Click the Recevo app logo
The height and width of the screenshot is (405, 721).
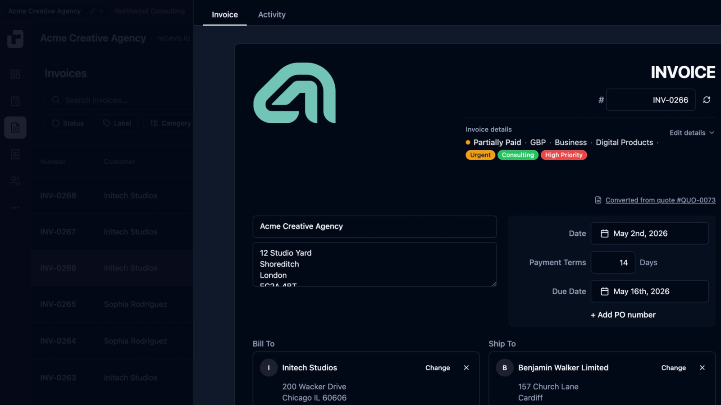(15, 39)
